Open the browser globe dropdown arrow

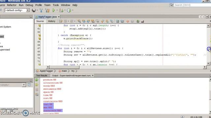pyautogui.click(x=37, y=10)
